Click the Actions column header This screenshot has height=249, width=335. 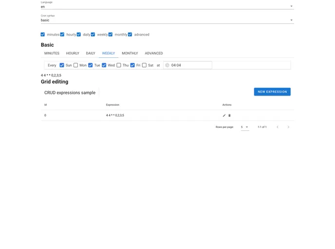[227, 105]
